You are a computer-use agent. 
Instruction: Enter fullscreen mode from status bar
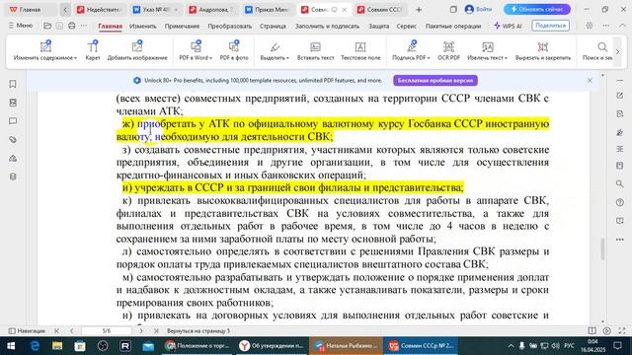(x=622, y=331)
